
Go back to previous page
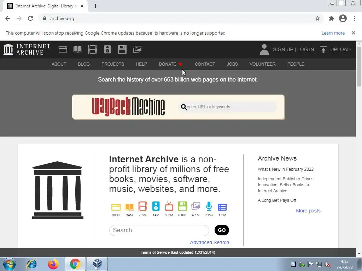8,18
